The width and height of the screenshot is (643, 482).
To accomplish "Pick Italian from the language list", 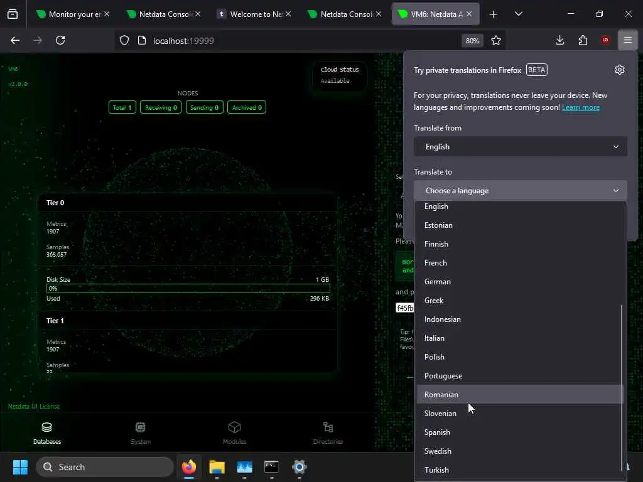I will click(519, 338).
